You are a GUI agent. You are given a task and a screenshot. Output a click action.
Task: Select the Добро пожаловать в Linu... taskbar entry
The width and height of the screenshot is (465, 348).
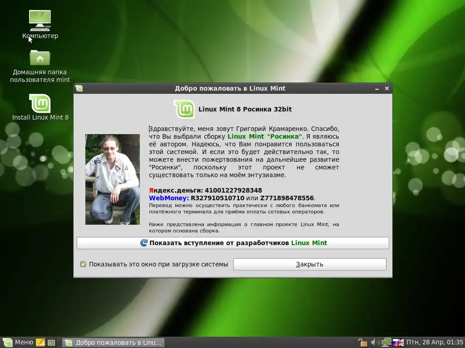click(113, 343)
